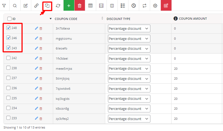223x131 pixels.
Task: Open the history clock icon
Action: tap(133, 6)
